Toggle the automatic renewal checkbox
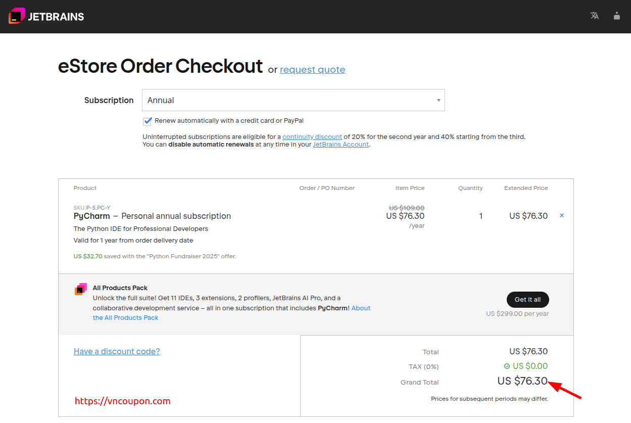The width and height of the screenshot is (631, 423). [148, 121]
